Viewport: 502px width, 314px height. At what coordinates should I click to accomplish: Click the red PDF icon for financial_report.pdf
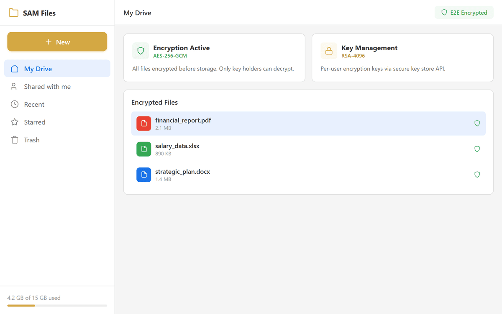pyautogui.click(x=144, y=124)
